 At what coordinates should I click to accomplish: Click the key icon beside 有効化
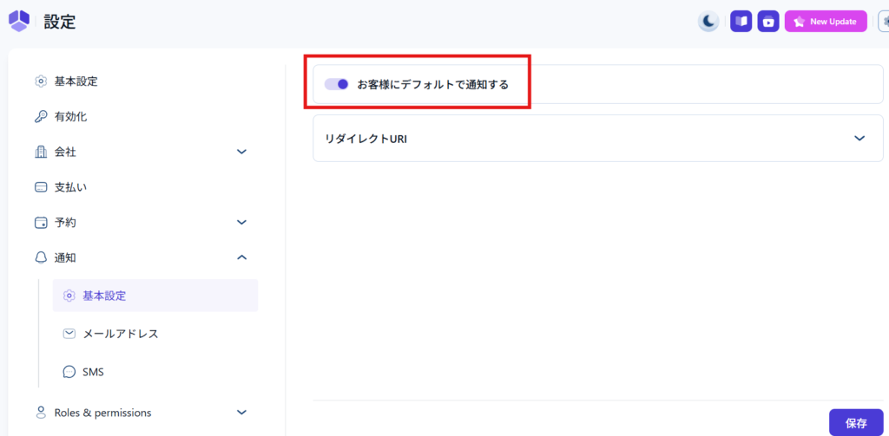pyautogui.click(x=41, y=117)
